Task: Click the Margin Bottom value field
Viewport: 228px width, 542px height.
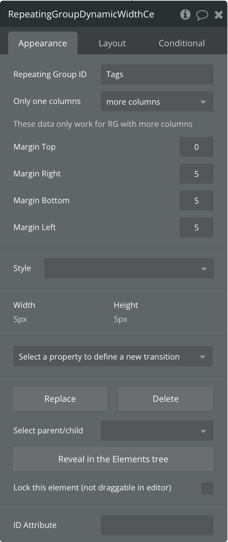Action: point(197,201)
